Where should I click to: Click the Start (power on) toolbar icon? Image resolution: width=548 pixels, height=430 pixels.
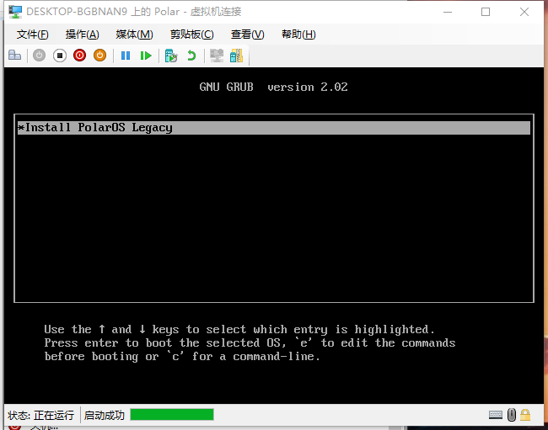click(39, 56)
